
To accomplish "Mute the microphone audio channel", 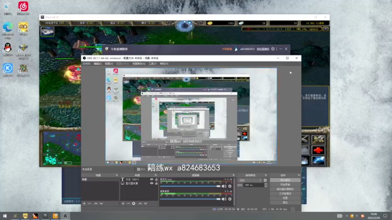I will tap(224, 186).
